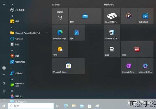Open Task View on the taskbar
The height and width of the screenshot is (109, 156).
pyautogui.click(x=58, y=106)
